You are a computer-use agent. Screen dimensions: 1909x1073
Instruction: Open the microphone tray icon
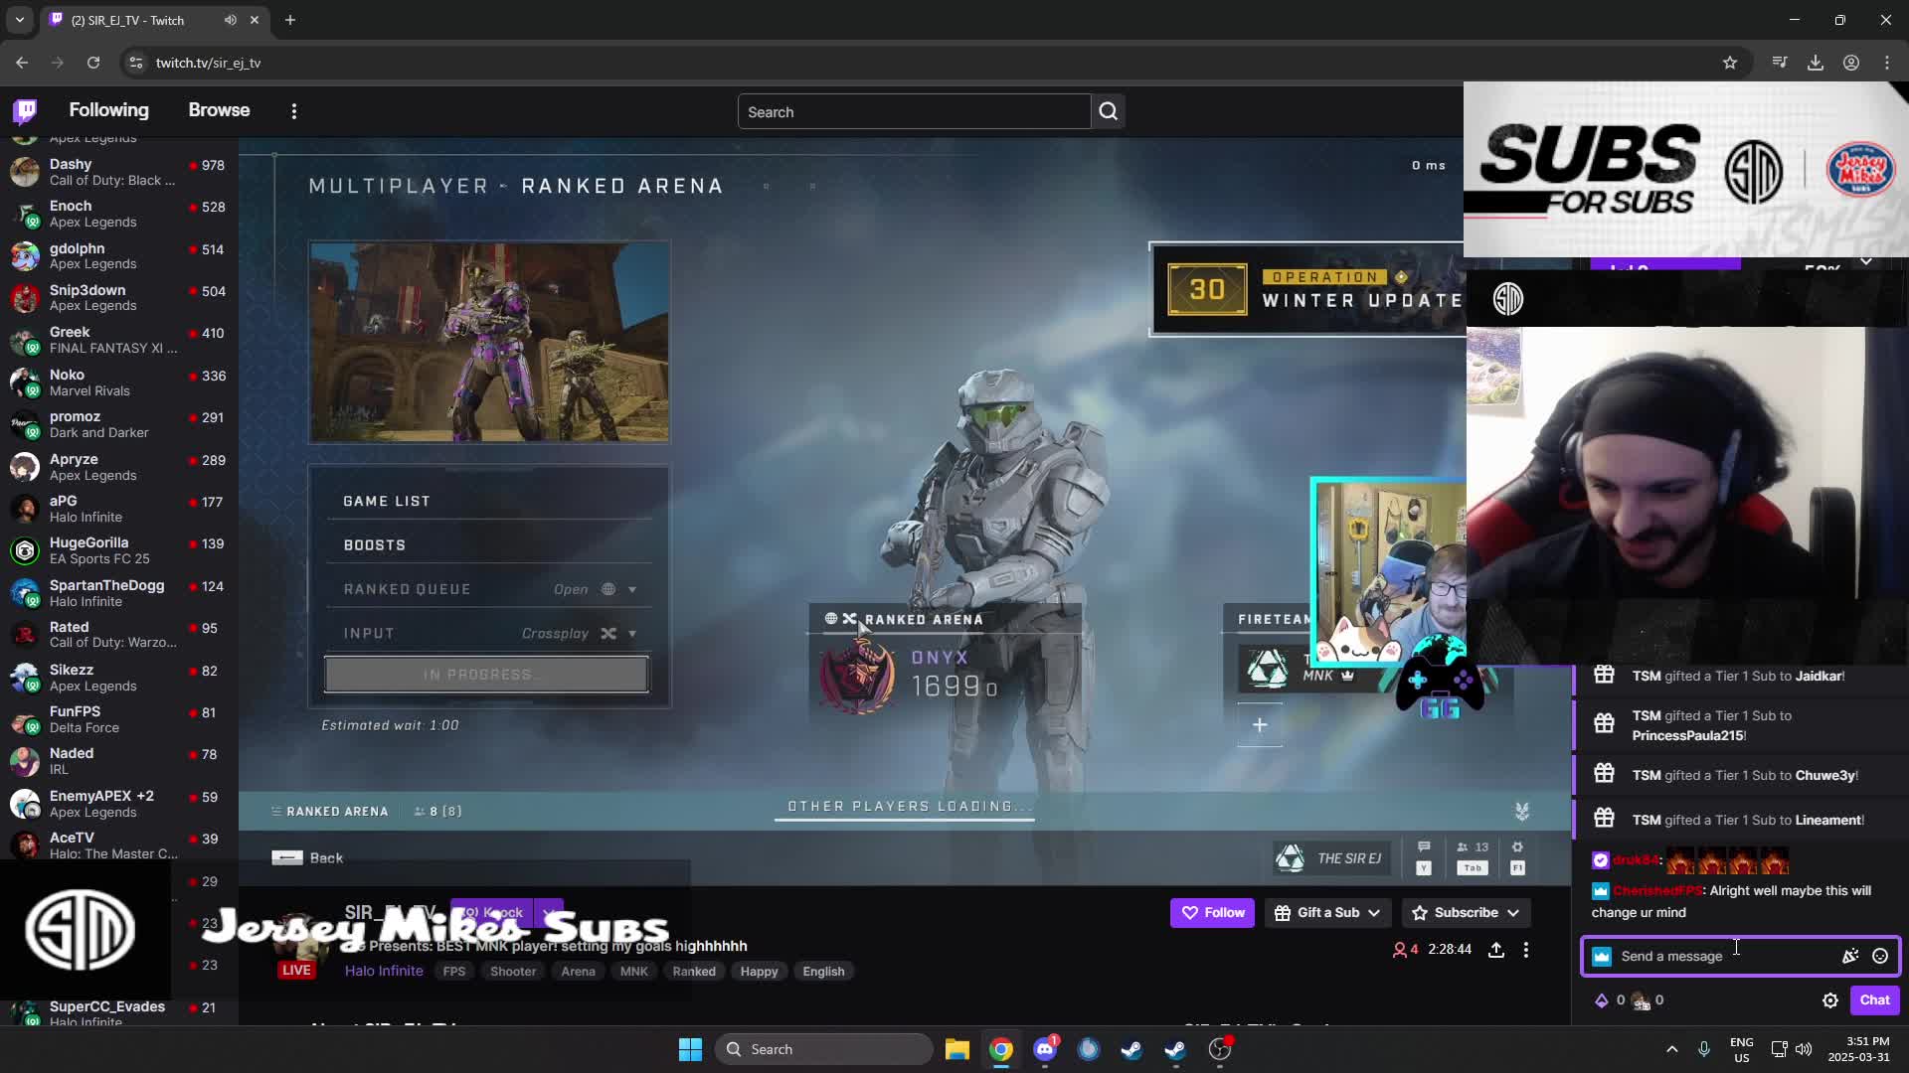click(x=1703, y=1049)
